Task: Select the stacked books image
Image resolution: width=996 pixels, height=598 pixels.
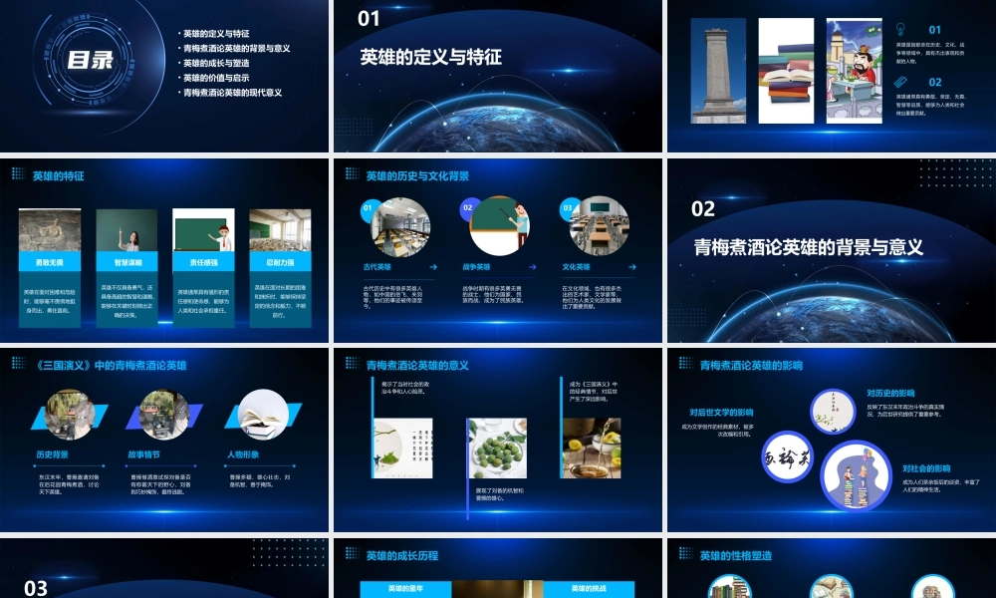Action: point(786,71)
